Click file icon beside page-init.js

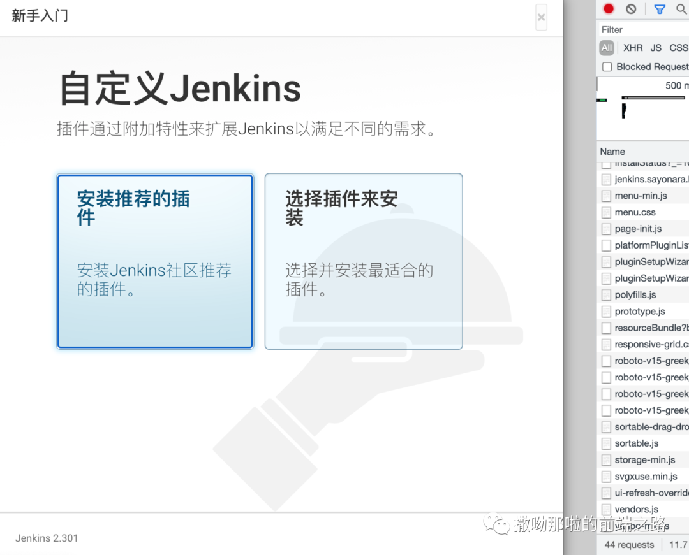(607, 229)
